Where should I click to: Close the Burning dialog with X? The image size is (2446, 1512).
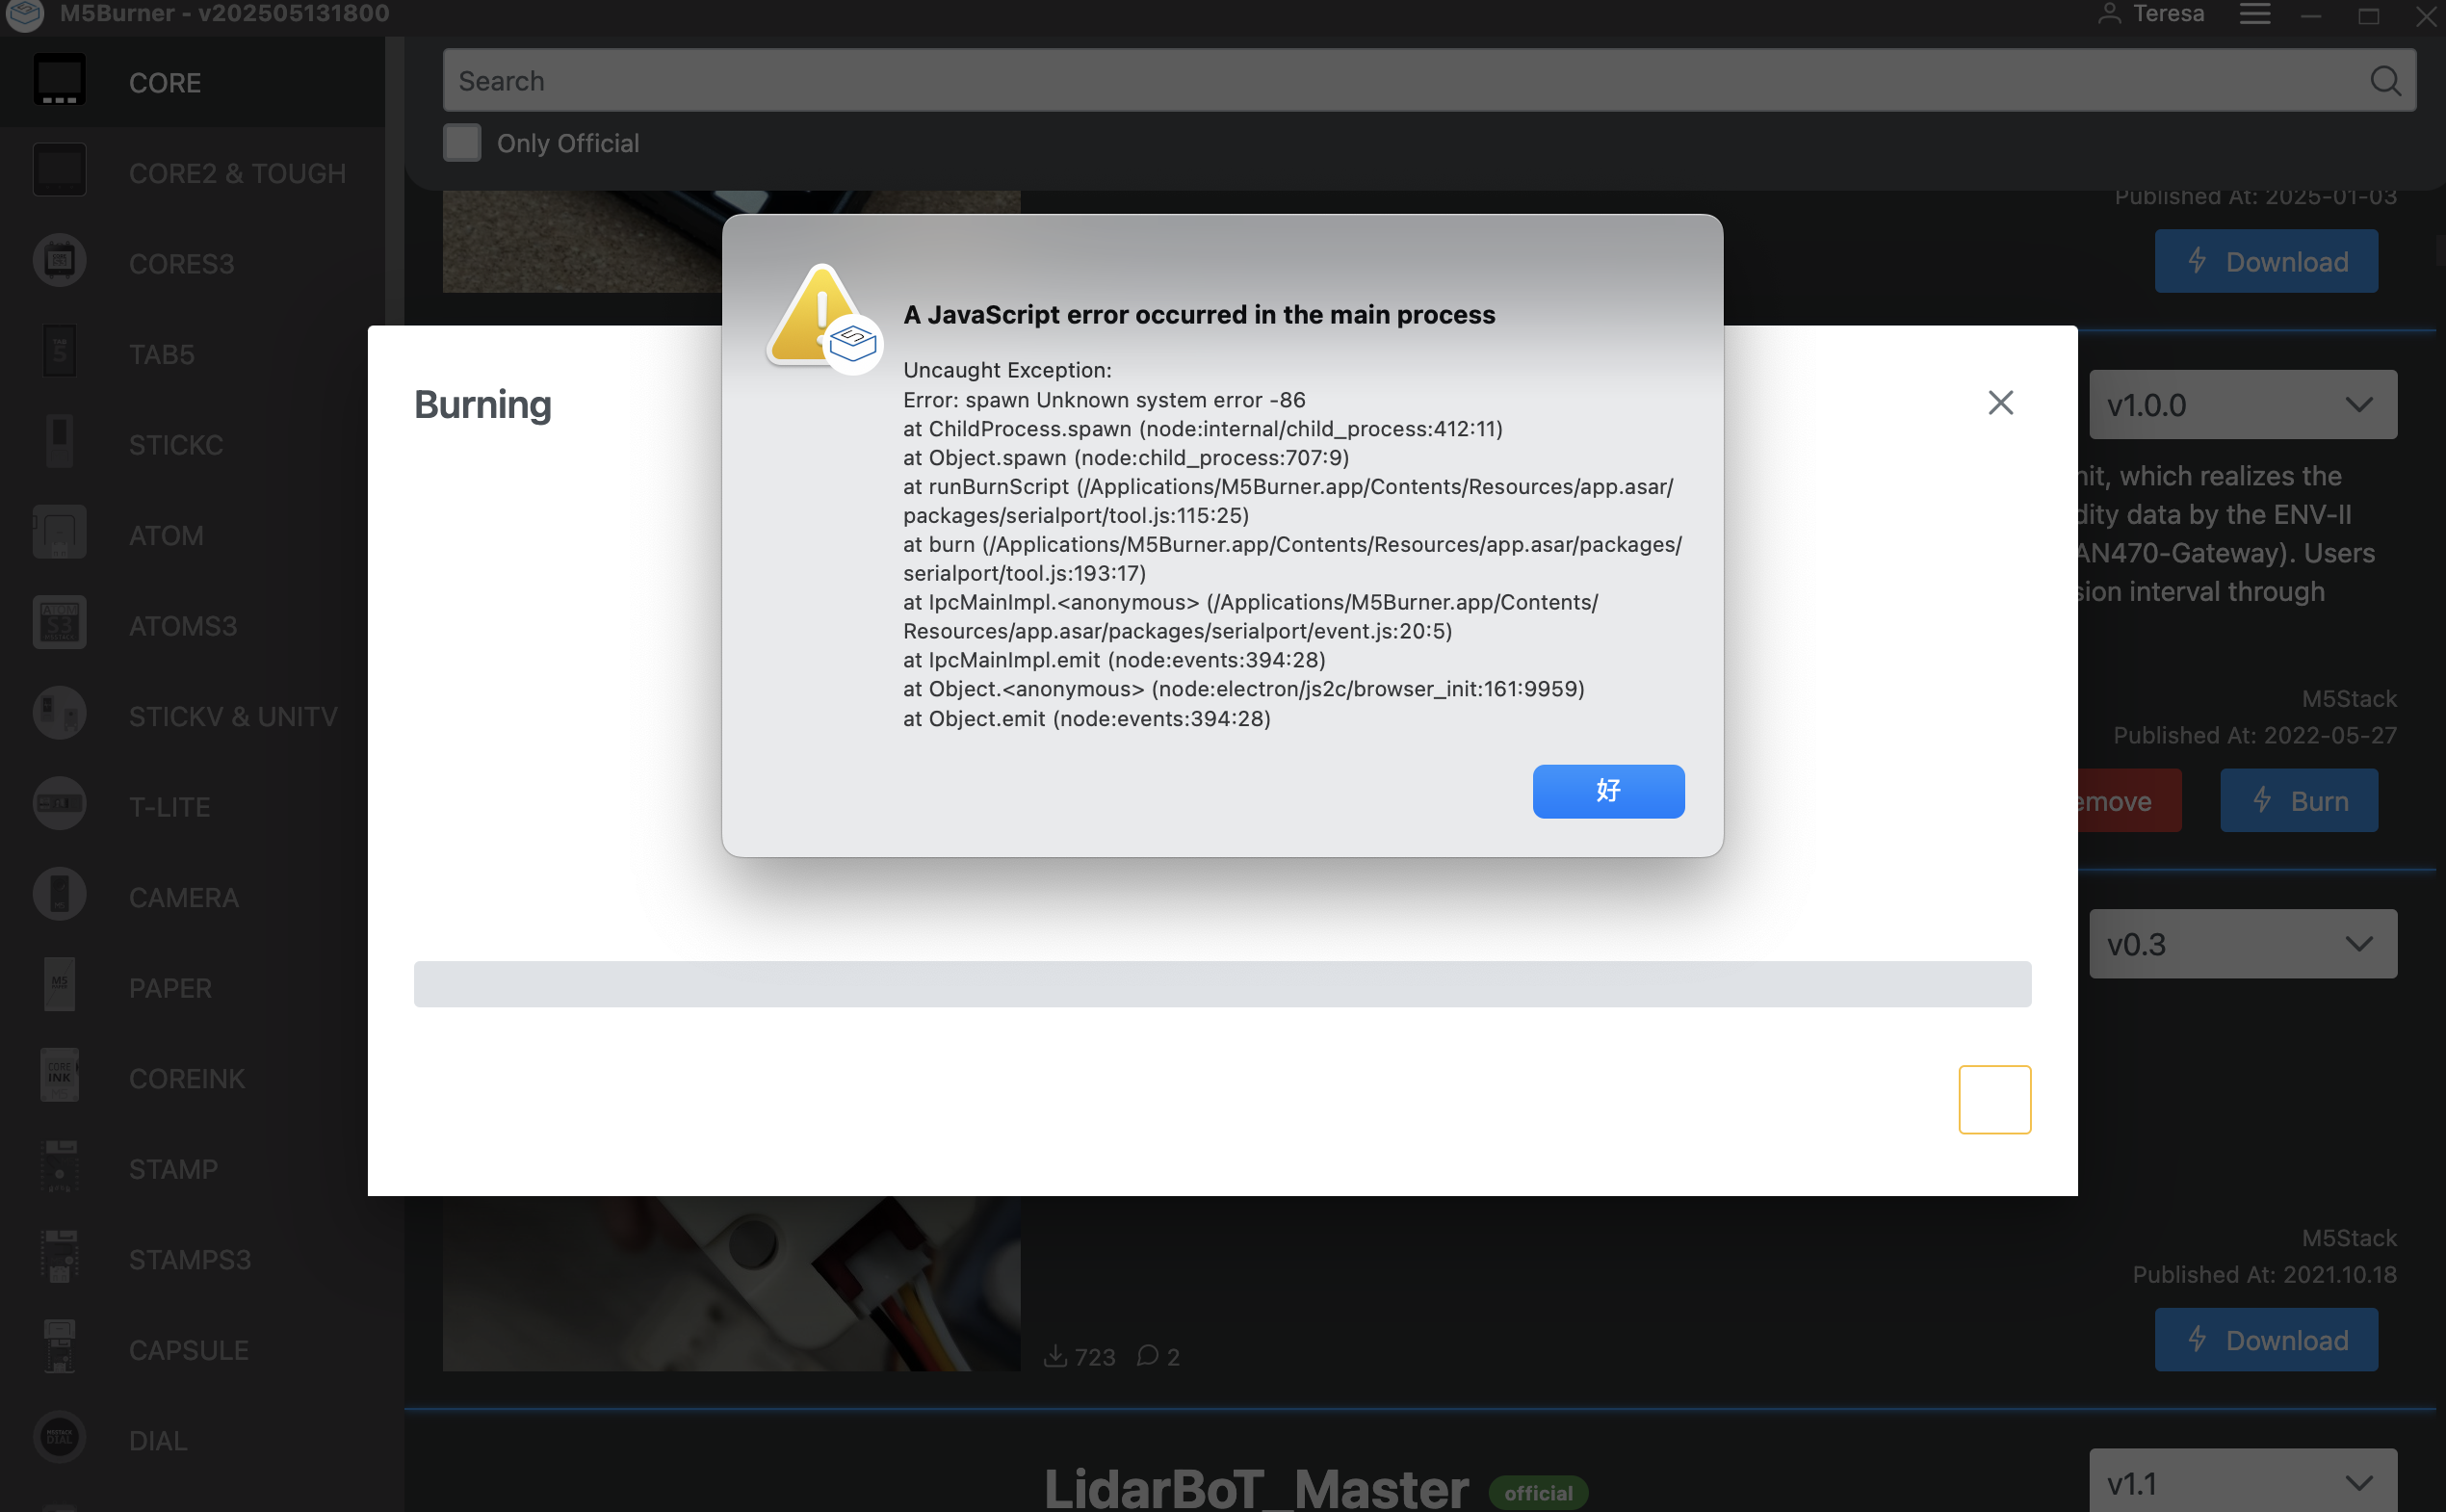(2001, 403)
